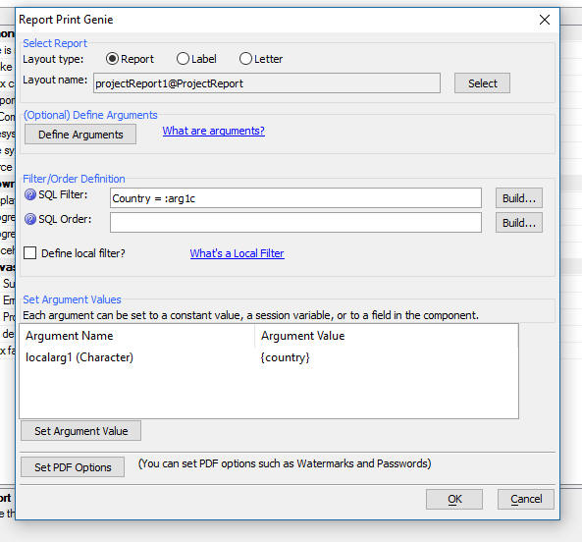Confirm the dialog with OK

point(454,500)
